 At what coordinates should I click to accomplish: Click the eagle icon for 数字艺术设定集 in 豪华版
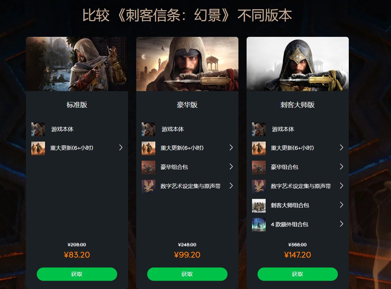point(148,186)
